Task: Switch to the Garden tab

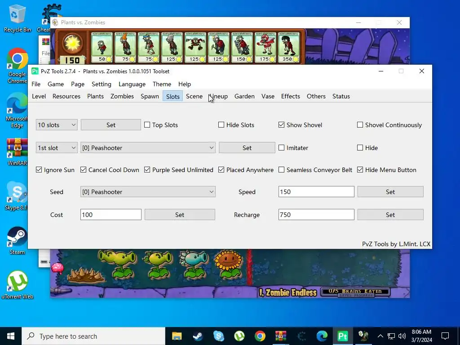Action: tap(244, 96)
